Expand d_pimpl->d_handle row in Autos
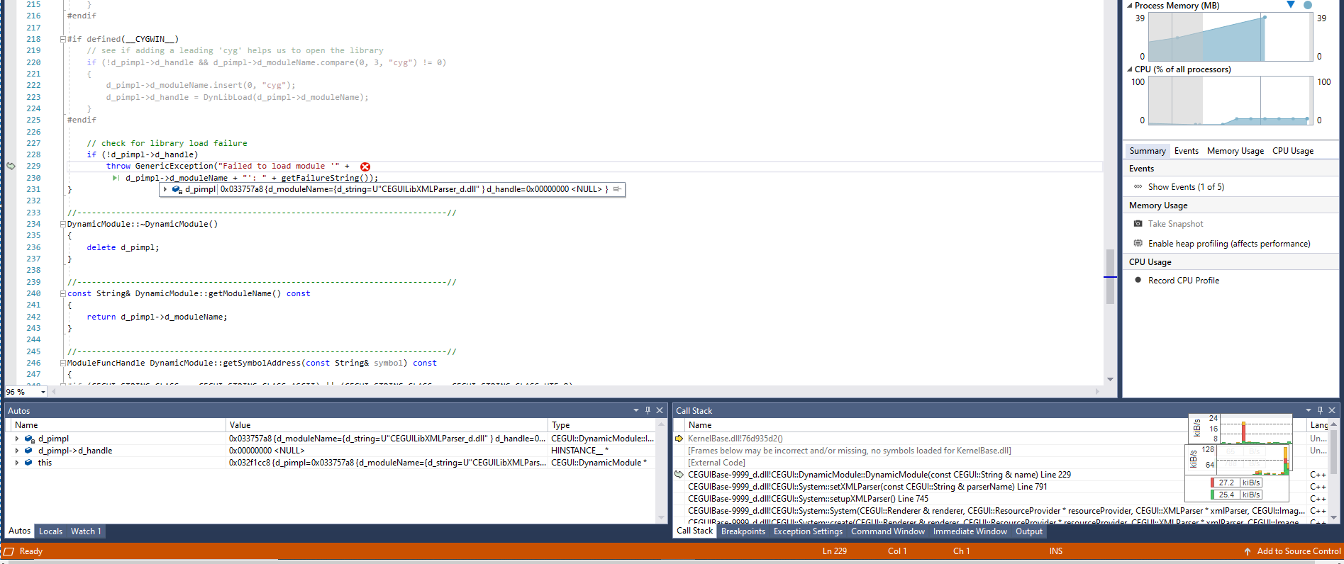The image size is (1344, 564). pyautogui.click(x=17, y=451)
